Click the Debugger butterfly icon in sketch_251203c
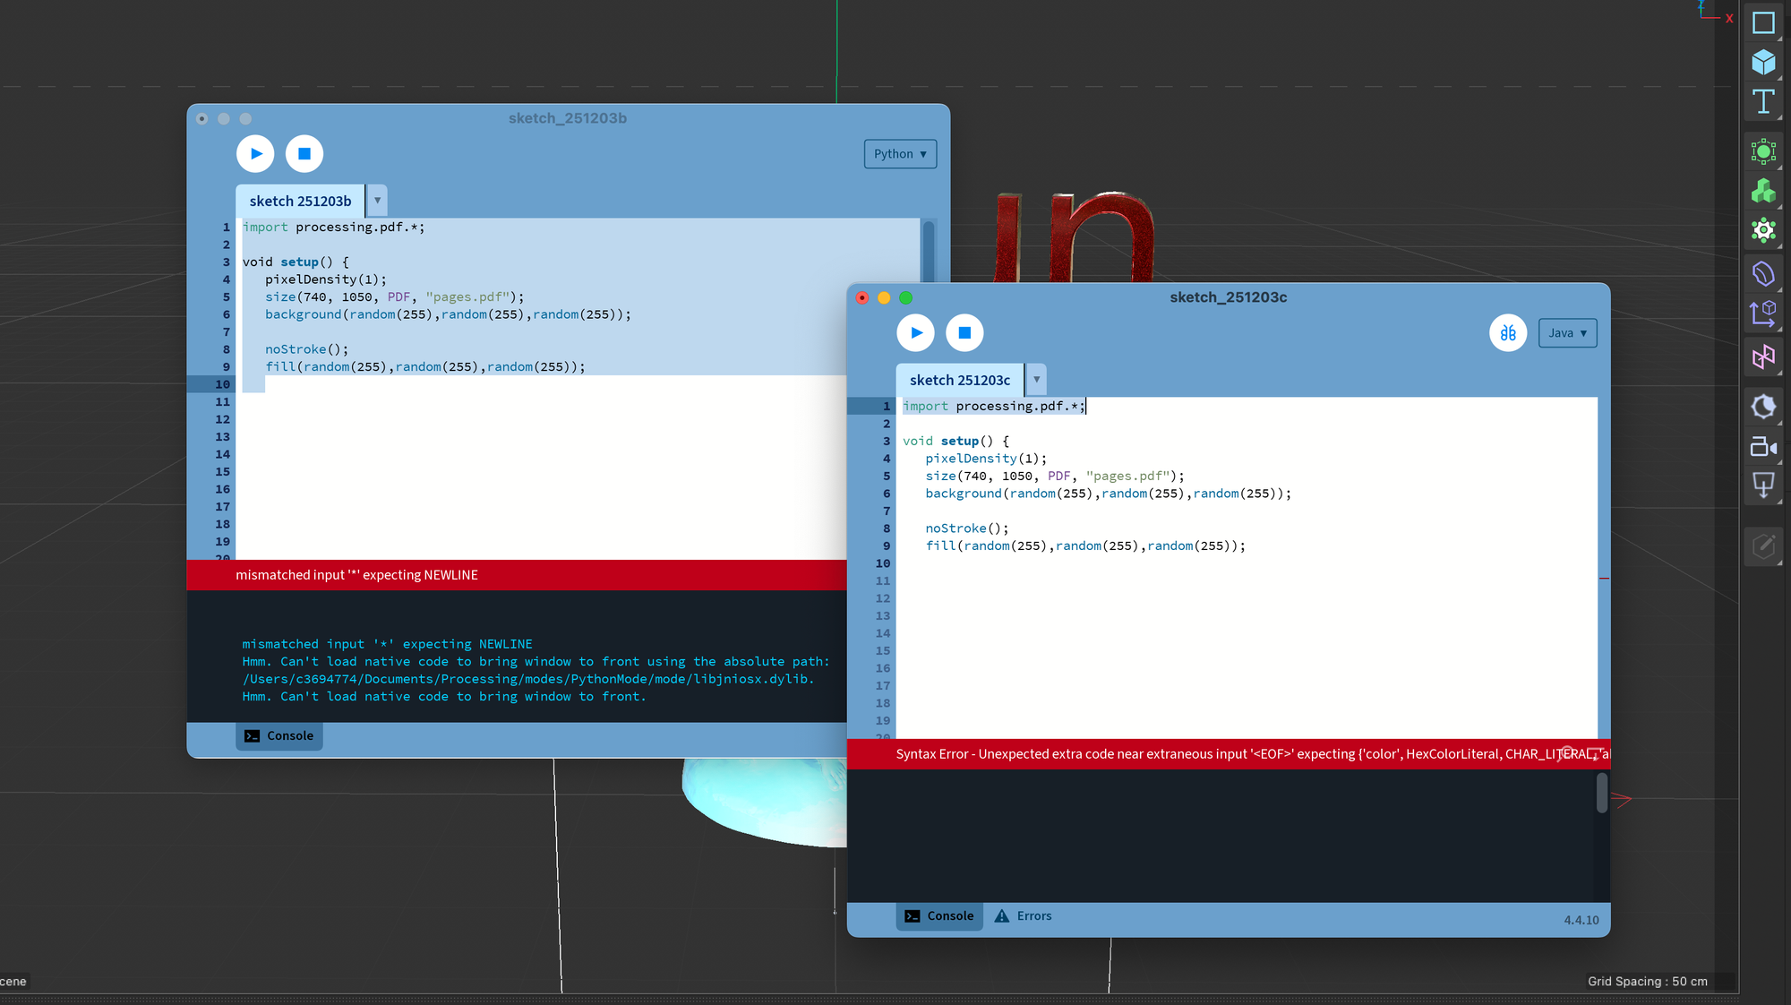This screenshot has height=1005, width=1791. [x=1508, y=333]
